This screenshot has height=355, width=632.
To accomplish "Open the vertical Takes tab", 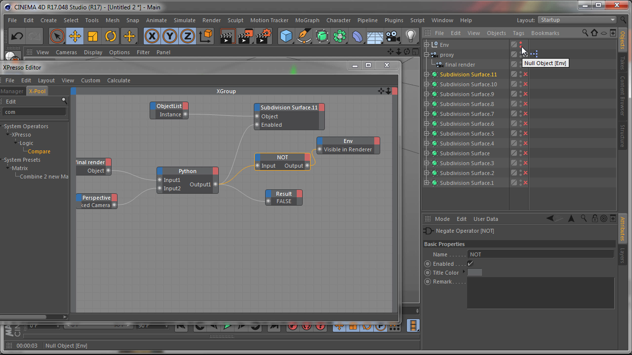I will (x=622, y=63).
